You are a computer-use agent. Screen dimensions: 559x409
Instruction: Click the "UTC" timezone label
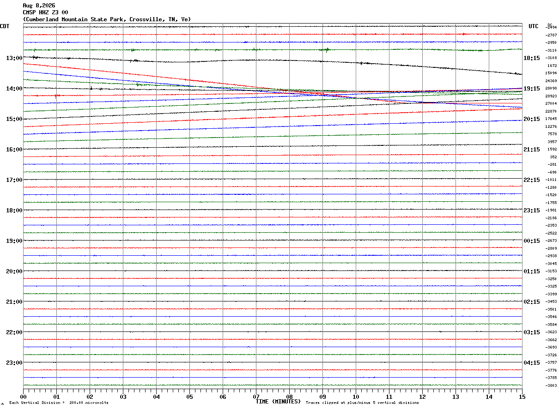[x=534, y=26]
